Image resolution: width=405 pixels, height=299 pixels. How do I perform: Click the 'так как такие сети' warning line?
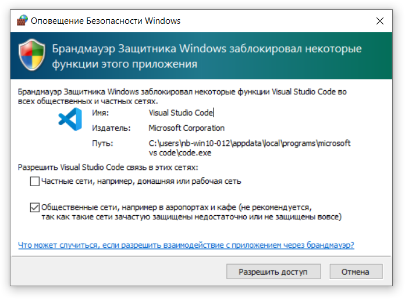(x=191, y=217)
